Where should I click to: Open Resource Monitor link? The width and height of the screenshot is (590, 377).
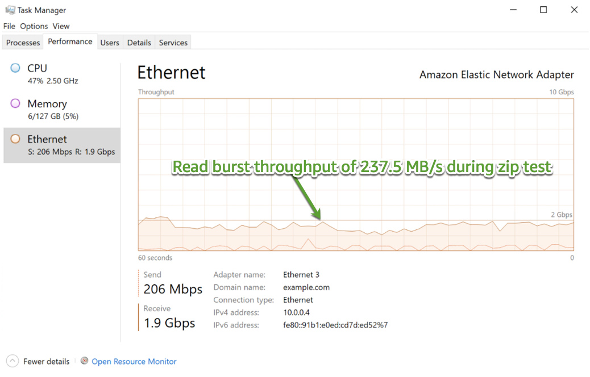click(134, 361)
